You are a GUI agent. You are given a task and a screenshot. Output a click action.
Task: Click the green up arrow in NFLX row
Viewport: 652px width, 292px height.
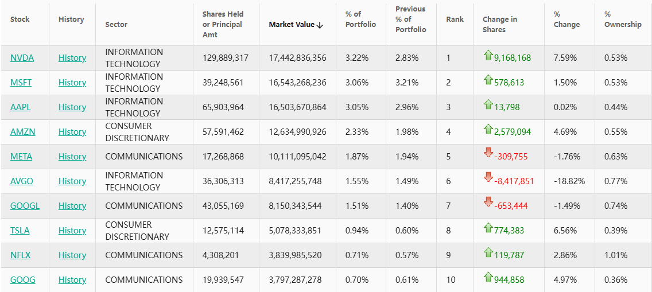[x=488, y=252]
